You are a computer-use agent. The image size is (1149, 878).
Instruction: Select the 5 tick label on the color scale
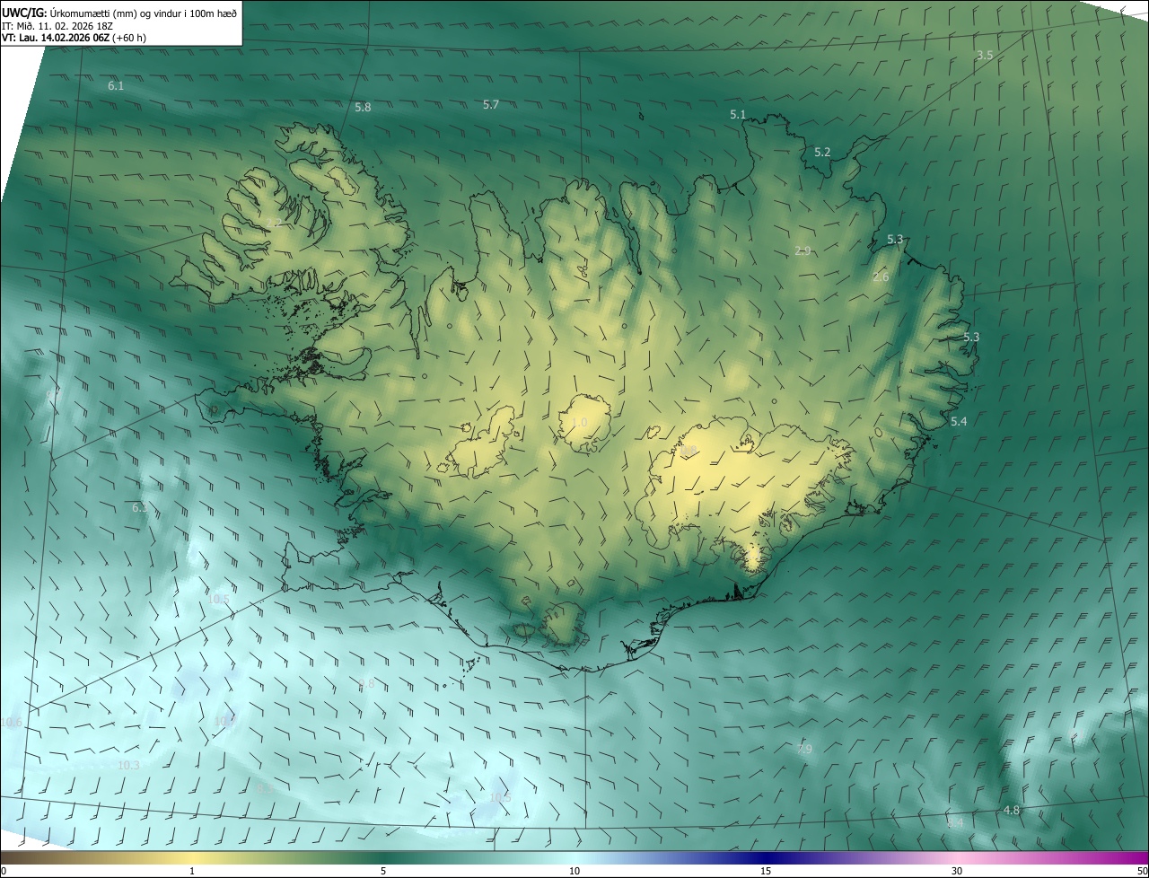click(383, 871)
